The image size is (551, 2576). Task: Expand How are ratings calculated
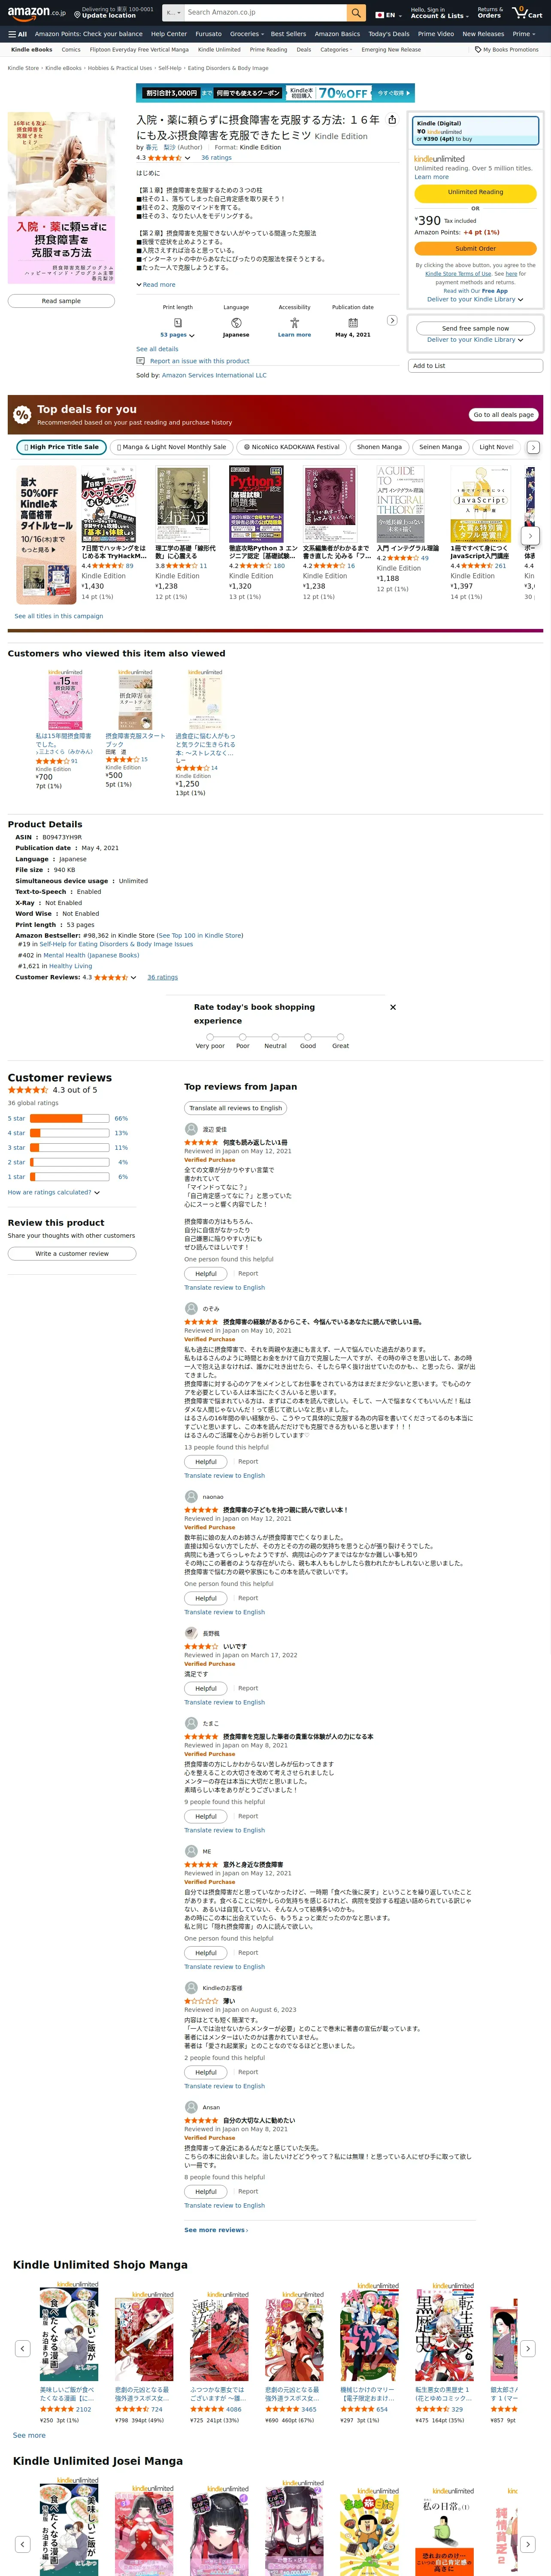point(54,1192)
